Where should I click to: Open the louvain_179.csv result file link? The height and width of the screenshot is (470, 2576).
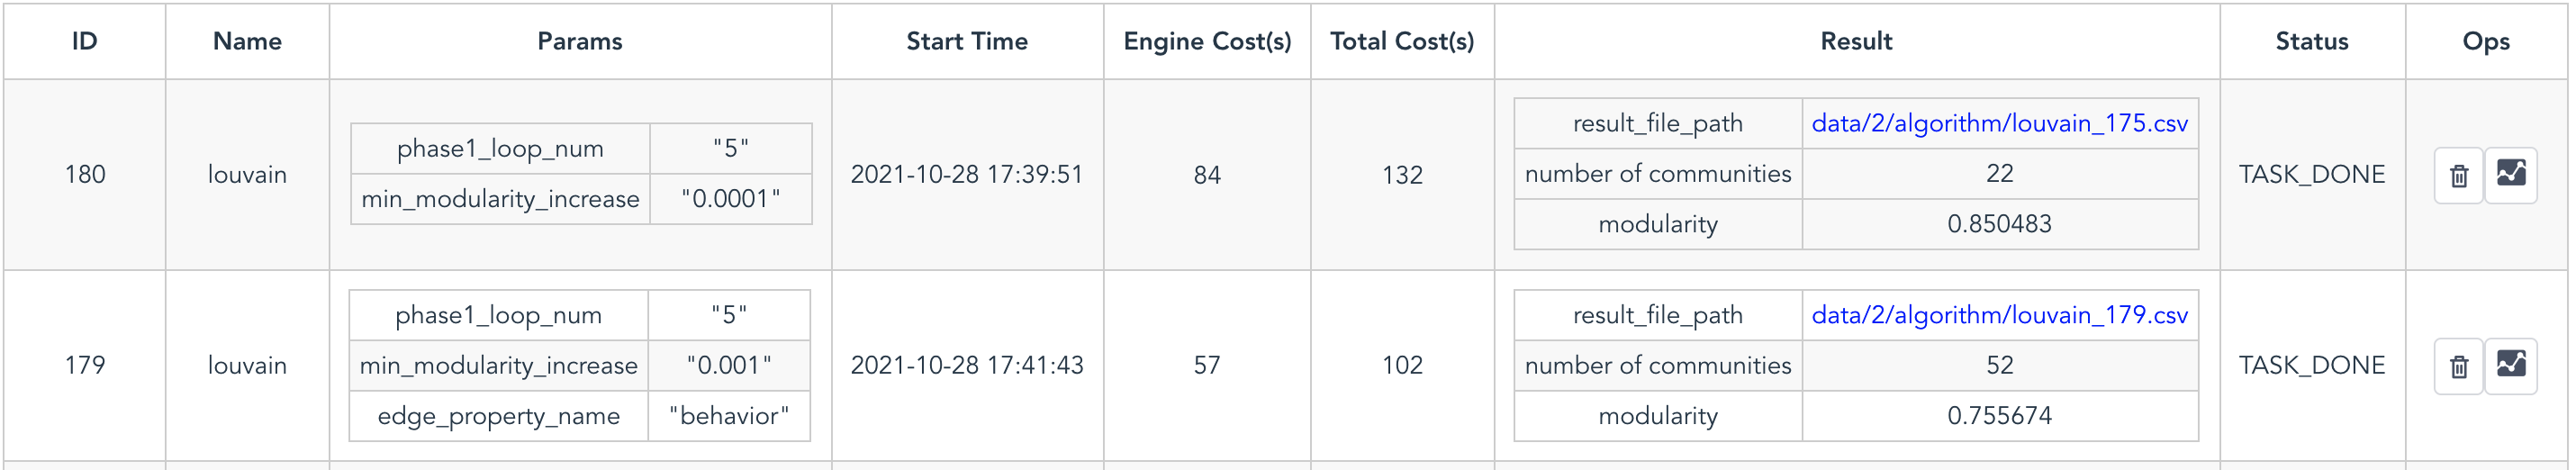pyautogui.click(x=1999, y=315)
